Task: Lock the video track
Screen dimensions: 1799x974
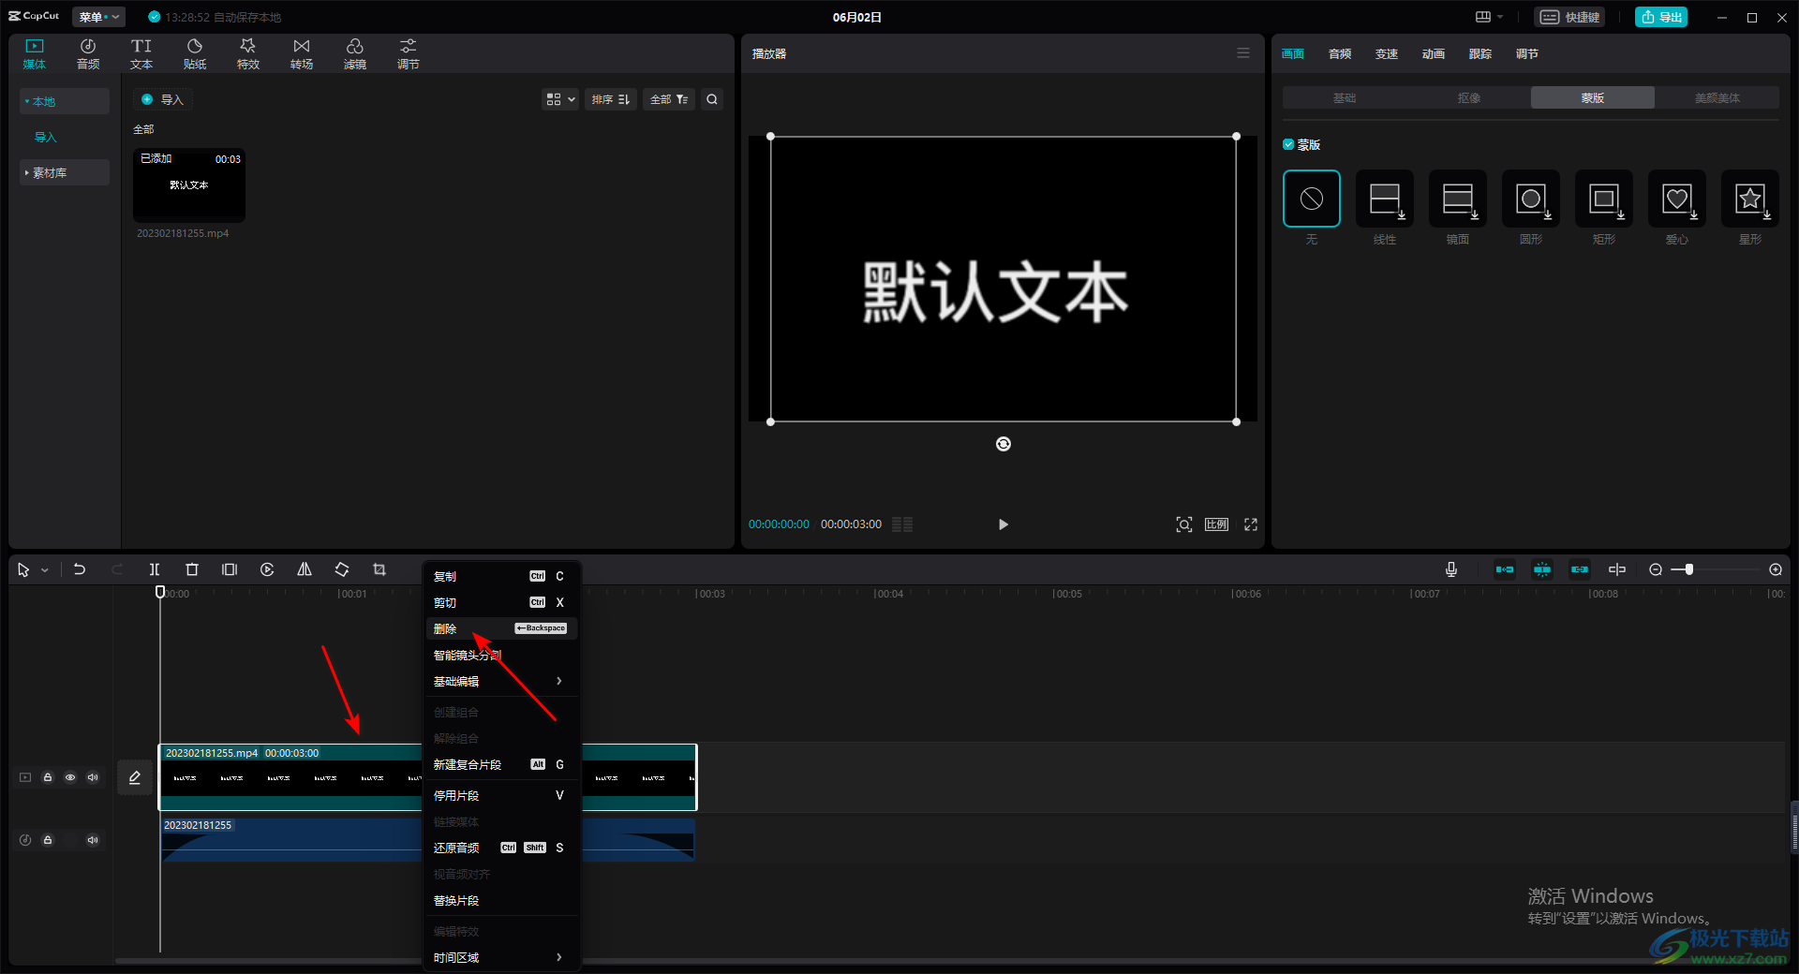Action: (x=48, y=777)
